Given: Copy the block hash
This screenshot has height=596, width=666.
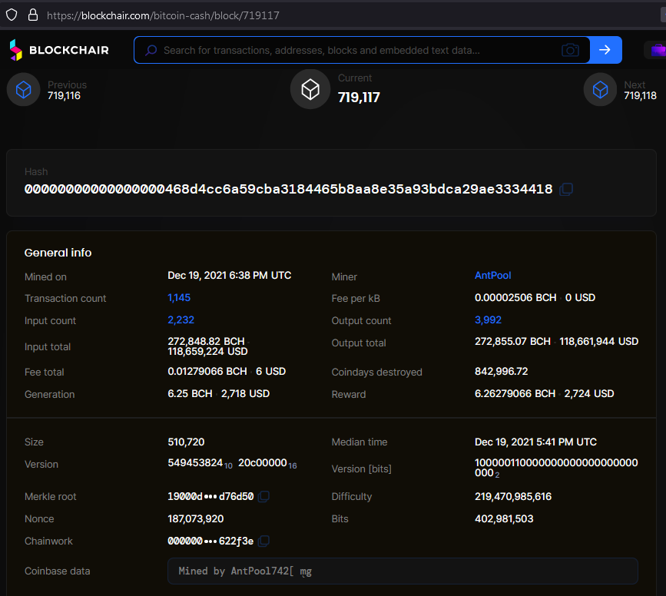Looking at the screenshot, I should point(566,189).
